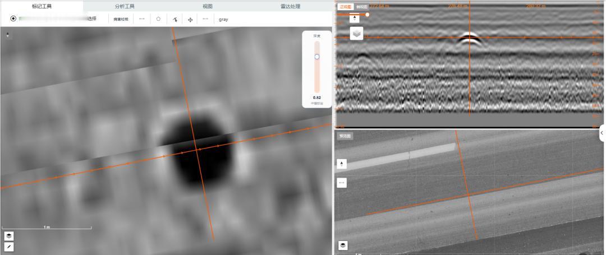Select the line measure tool before the polygon
The width and height of the screenshot is (606, 255).
tap(142, 19)
